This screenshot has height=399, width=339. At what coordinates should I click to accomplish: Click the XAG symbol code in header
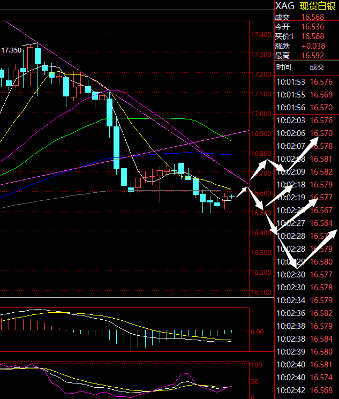[285, 6]
